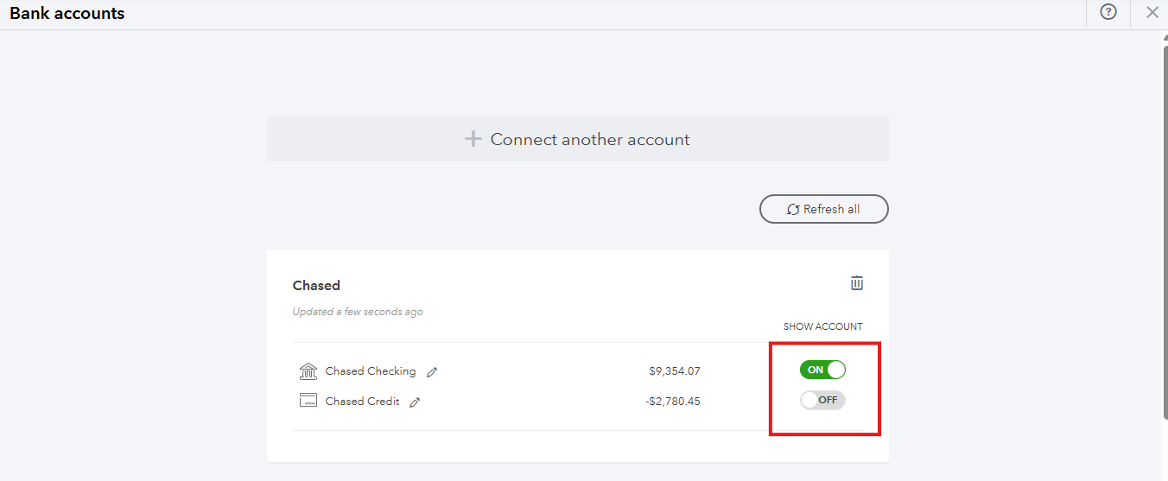Click the 'Updated a few seconds ago' text
The width and height of the screenshot is (1168, 481).
(x=358, y=312)
